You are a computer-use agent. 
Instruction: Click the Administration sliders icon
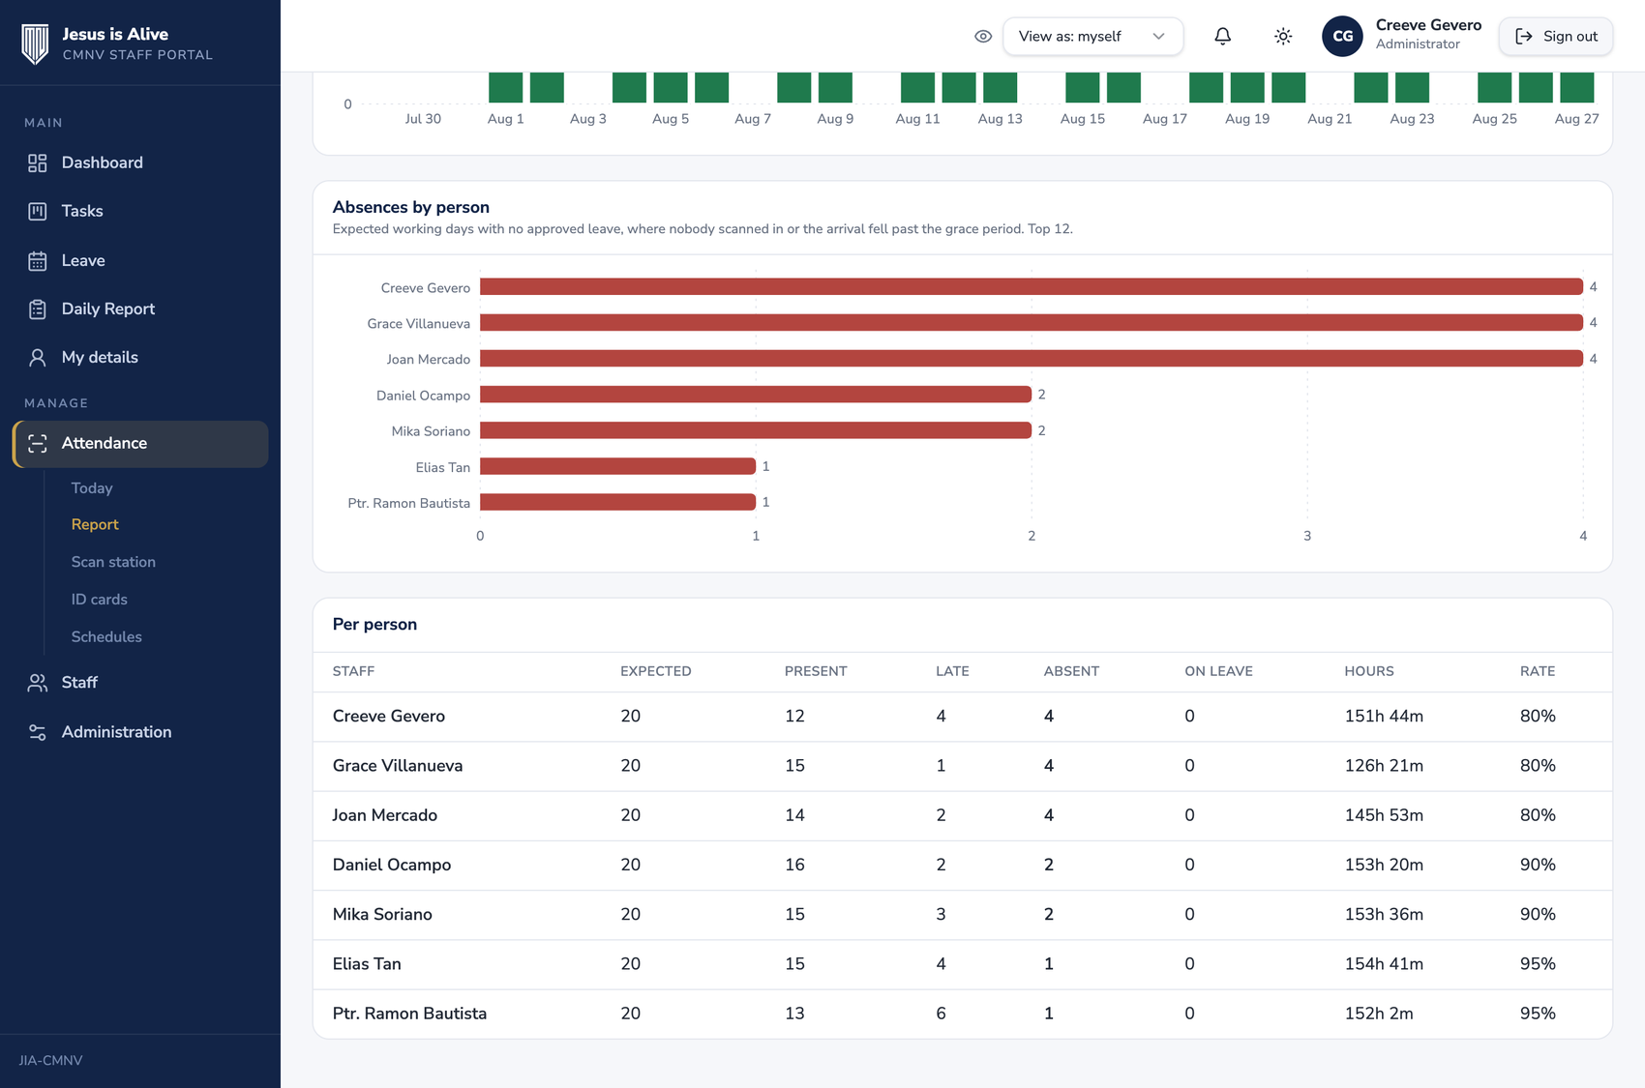pos(38,733)
